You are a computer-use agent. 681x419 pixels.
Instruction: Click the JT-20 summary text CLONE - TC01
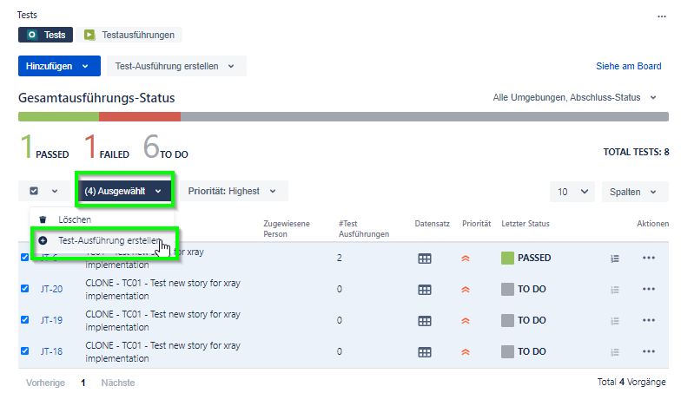click(x=162, y=290)
